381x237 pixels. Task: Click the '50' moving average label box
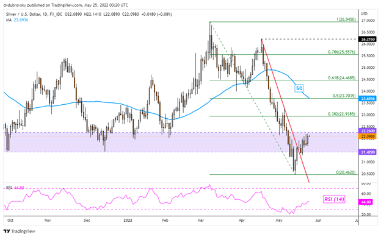point(299,88)
